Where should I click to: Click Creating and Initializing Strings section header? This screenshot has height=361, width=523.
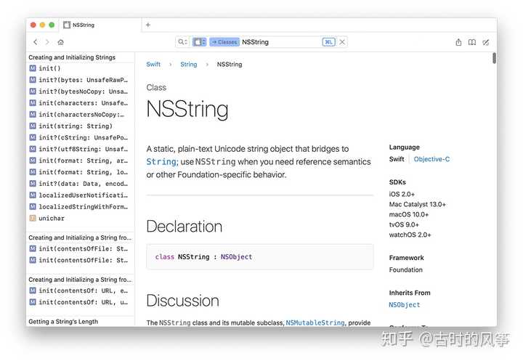tap(72, 57)
